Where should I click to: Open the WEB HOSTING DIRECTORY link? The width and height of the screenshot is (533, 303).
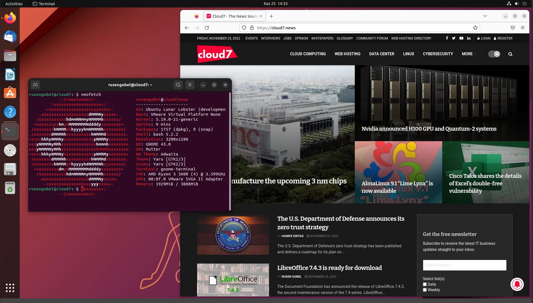tap(411, 38)
